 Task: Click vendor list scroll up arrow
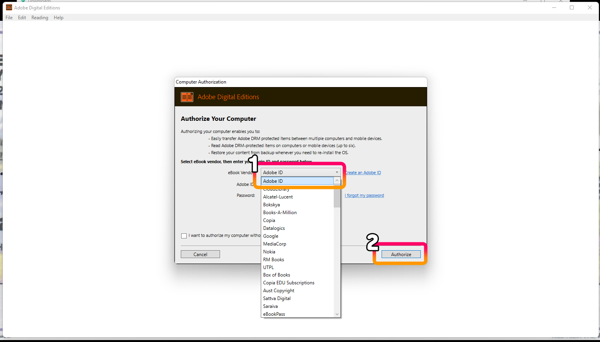coord(337,181)
